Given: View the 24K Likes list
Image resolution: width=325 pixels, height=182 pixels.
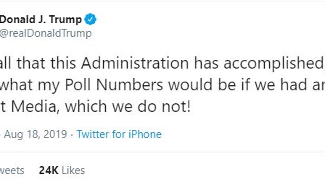Looking at the screenshot, I should click(62, 171).
